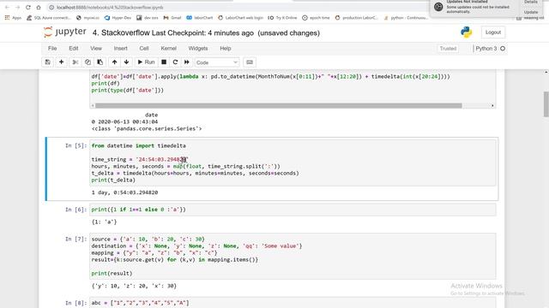
Task: Open the Edit menu
Action: pos(74,48)
